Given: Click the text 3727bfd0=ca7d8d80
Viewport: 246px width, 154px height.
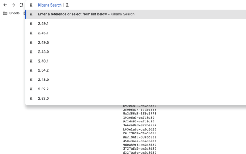Looking at the screenshot, I should click(x=140, y=149).
